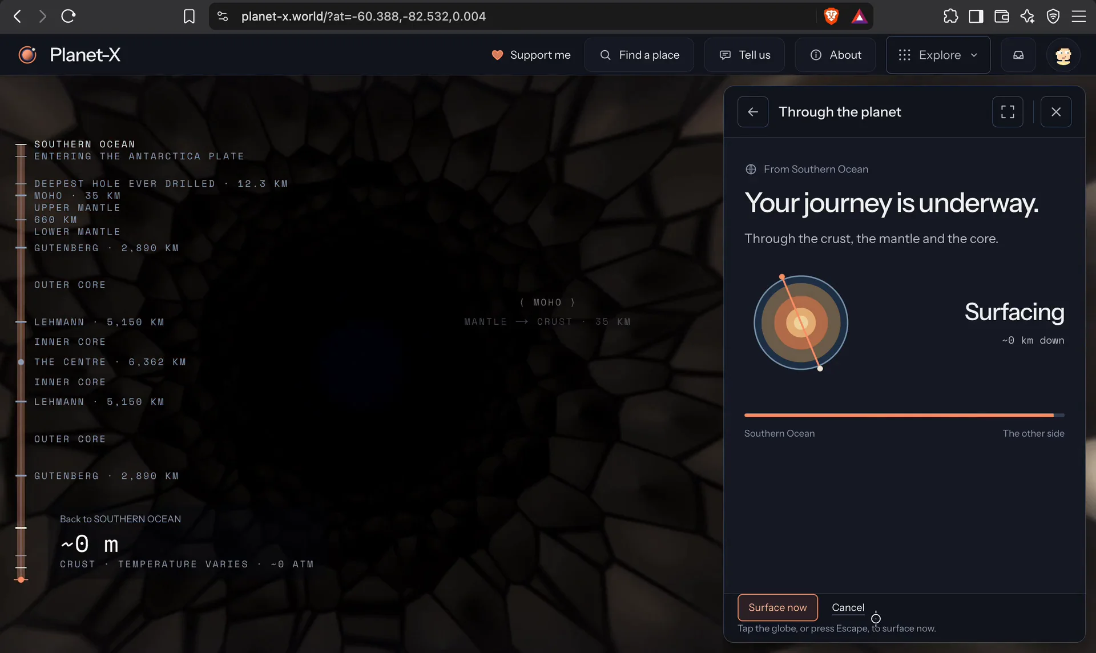
Task: Click From Southern Ocean label
Action: click(x=816, y=169)
